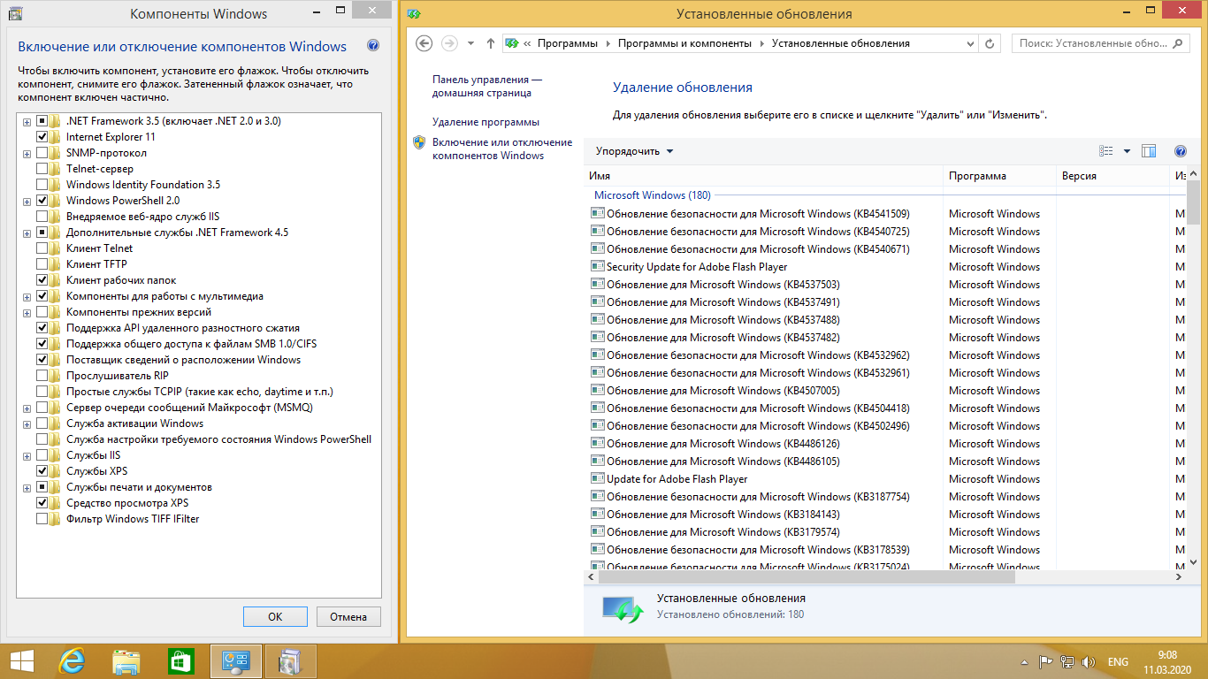Image resolution: width=1208 pixels, height=679 pixels.
Task: Sort by Имя column header
Action: (764, 176)
